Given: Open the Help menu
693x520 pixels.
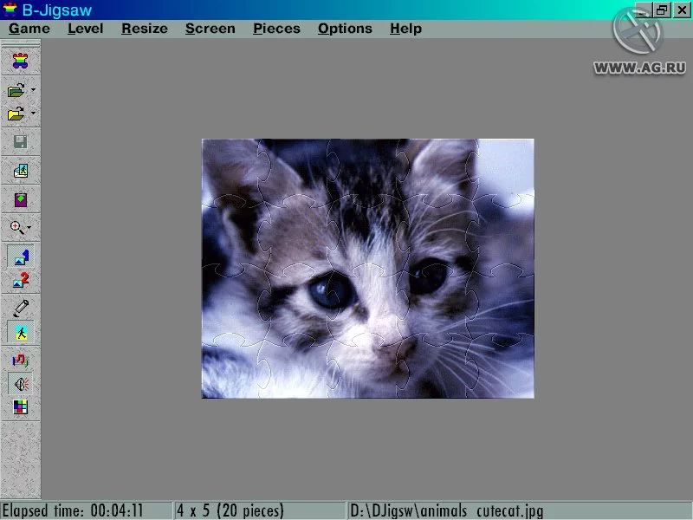Looking at the screenshot, I should [x=405, y=29].
